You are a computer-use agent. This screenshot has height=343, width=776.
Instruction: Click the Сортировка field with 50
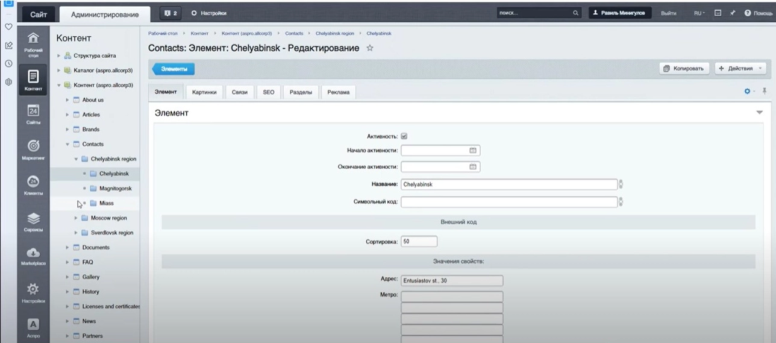[x=419, y=242]
